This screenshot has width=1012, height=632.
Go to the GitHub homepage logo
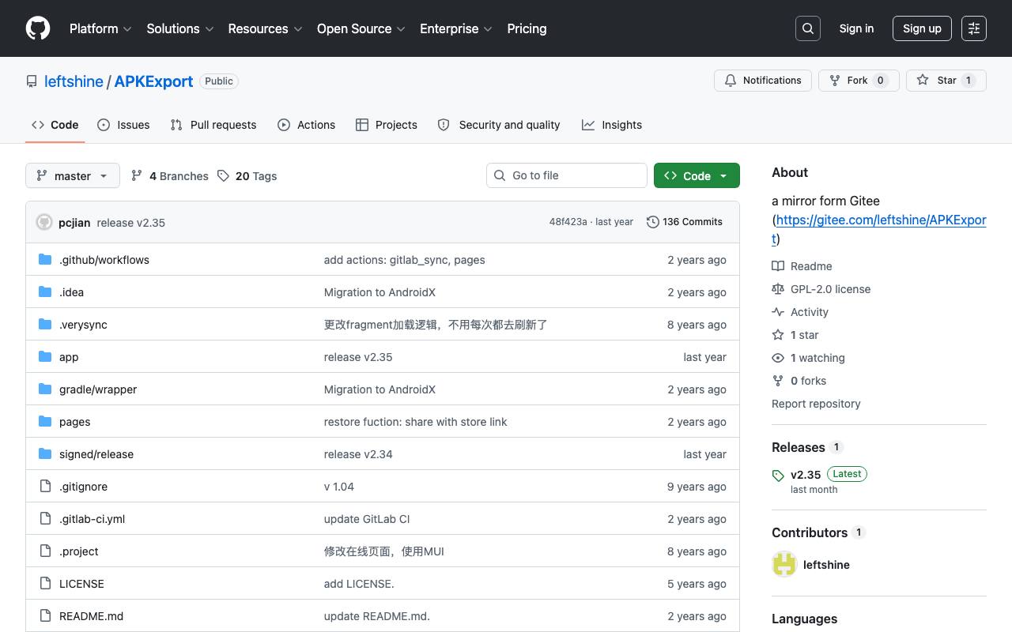[x=38, y=28]
